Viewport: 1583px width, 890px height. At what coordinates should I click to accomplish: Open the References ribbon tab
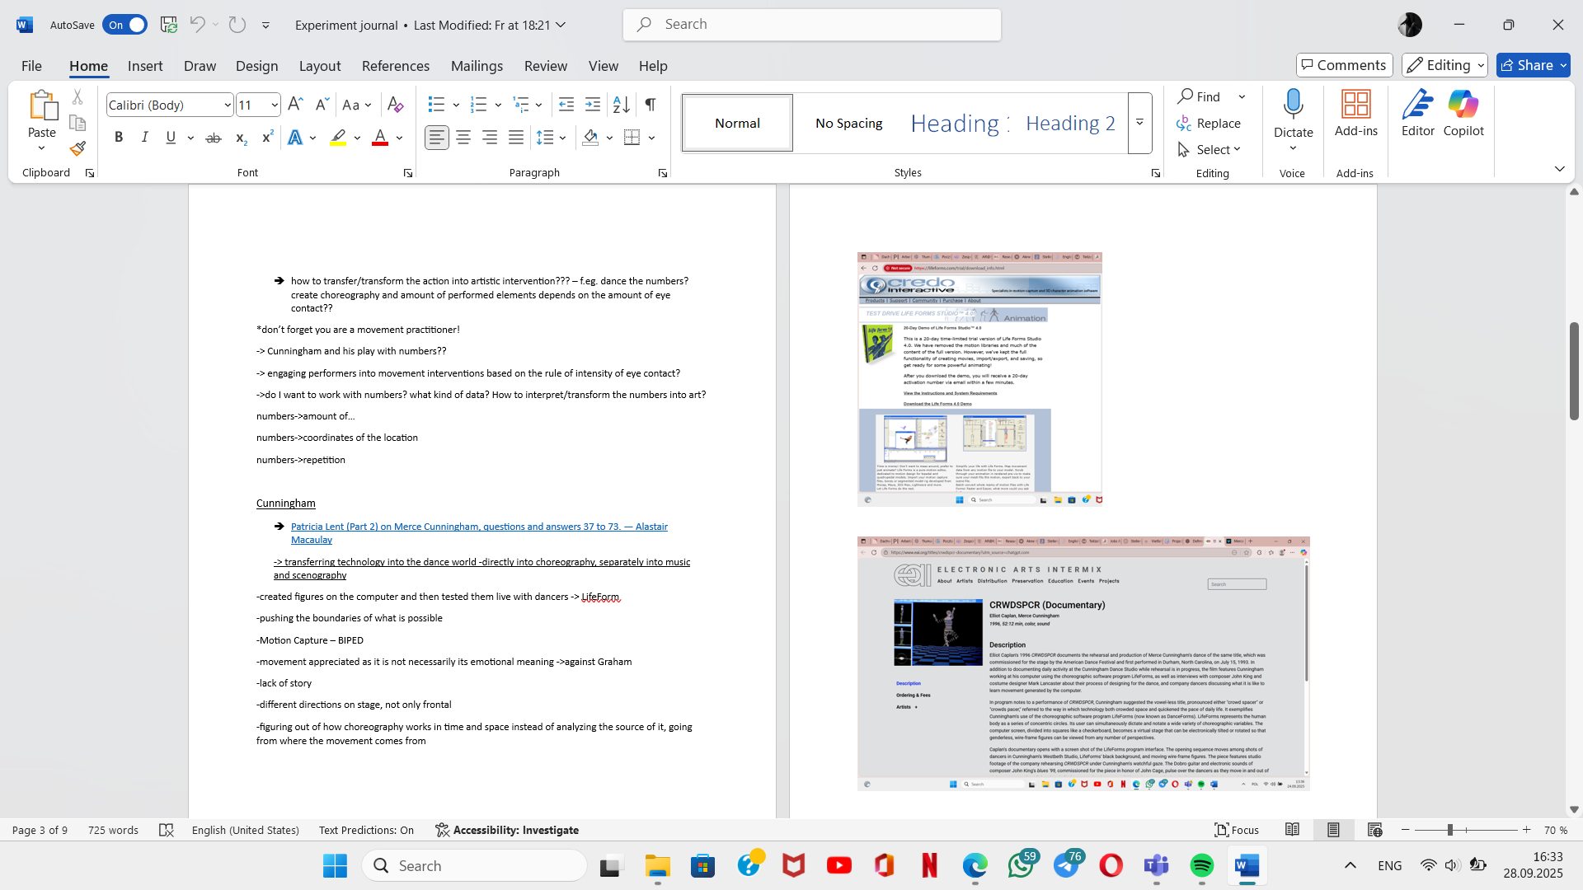[395, 66]
